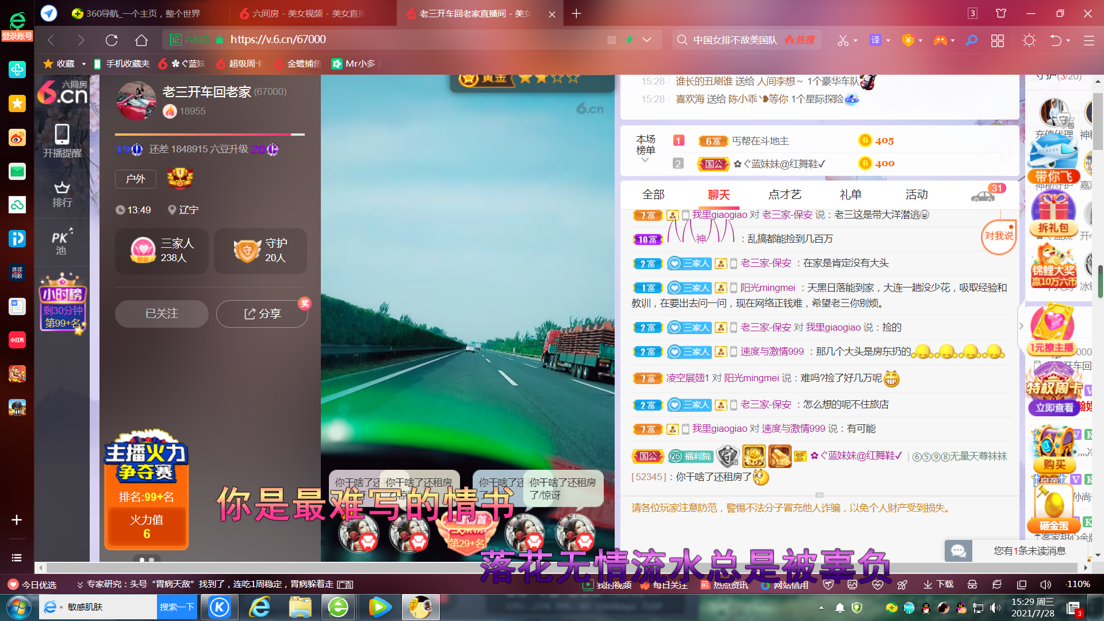Add a sidebar app with plus icon
The width and height of the screenshot is (1104, 621).
pos(17,520)
